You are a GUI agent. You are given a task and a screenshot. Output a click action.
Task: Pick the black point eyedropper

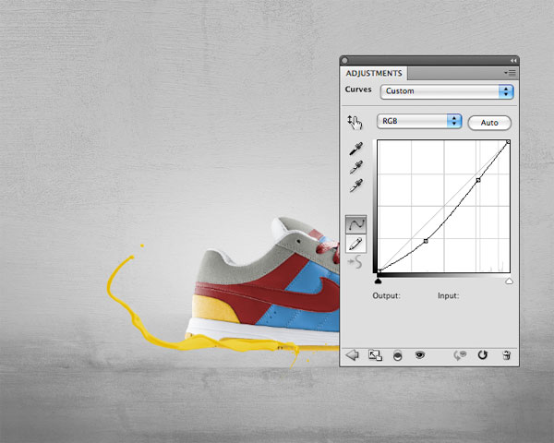[x=355, y=149]
